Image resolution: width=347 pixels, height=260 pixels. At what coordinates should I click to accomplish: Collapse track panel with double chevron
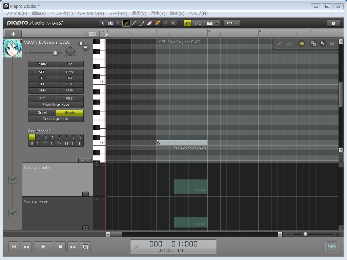coord(103,32)
